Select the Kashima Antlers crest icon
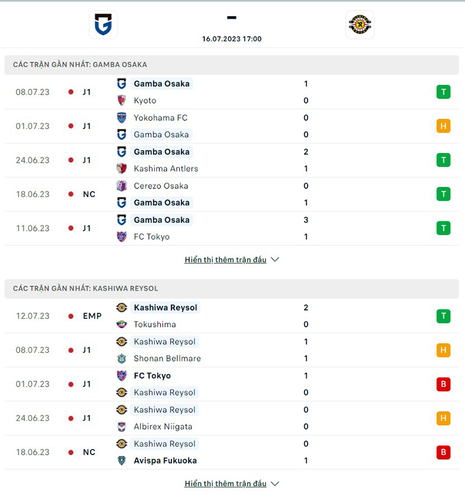The width and height of the screenshot is (465, 503). pyautogui.click(x=122, y=169)
